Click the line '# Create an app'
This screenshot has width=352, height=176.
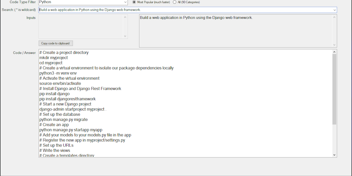coord(54,125)
